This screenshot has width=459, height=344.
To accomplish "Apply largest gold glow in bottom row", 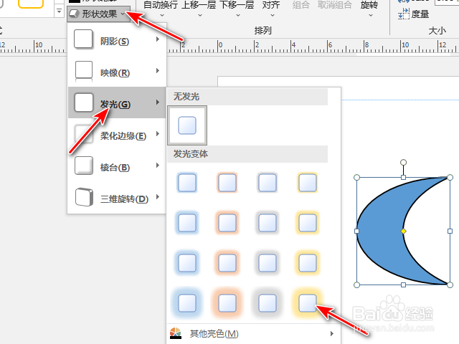I will point(308,303).
